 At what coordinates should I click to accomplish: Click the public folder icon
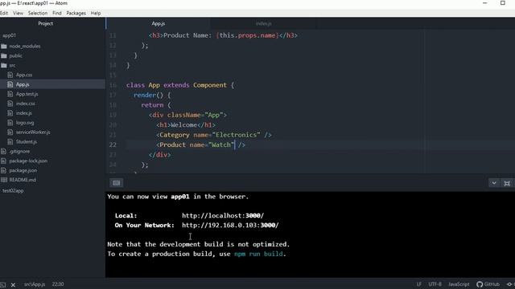click(x=4, y=55)
